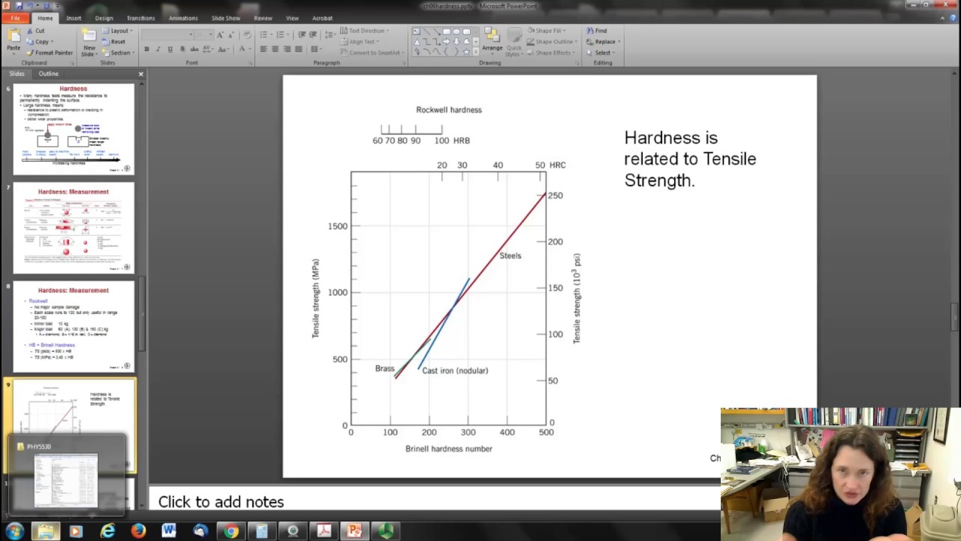Toggle bold formatting

pos(146,50)
